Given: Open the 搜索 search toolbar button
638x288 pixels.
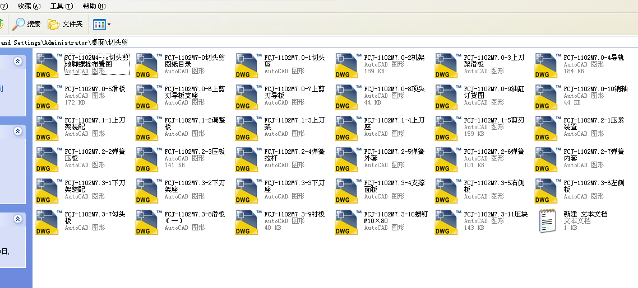Looking at the screenshot, I should coord(26,24).
